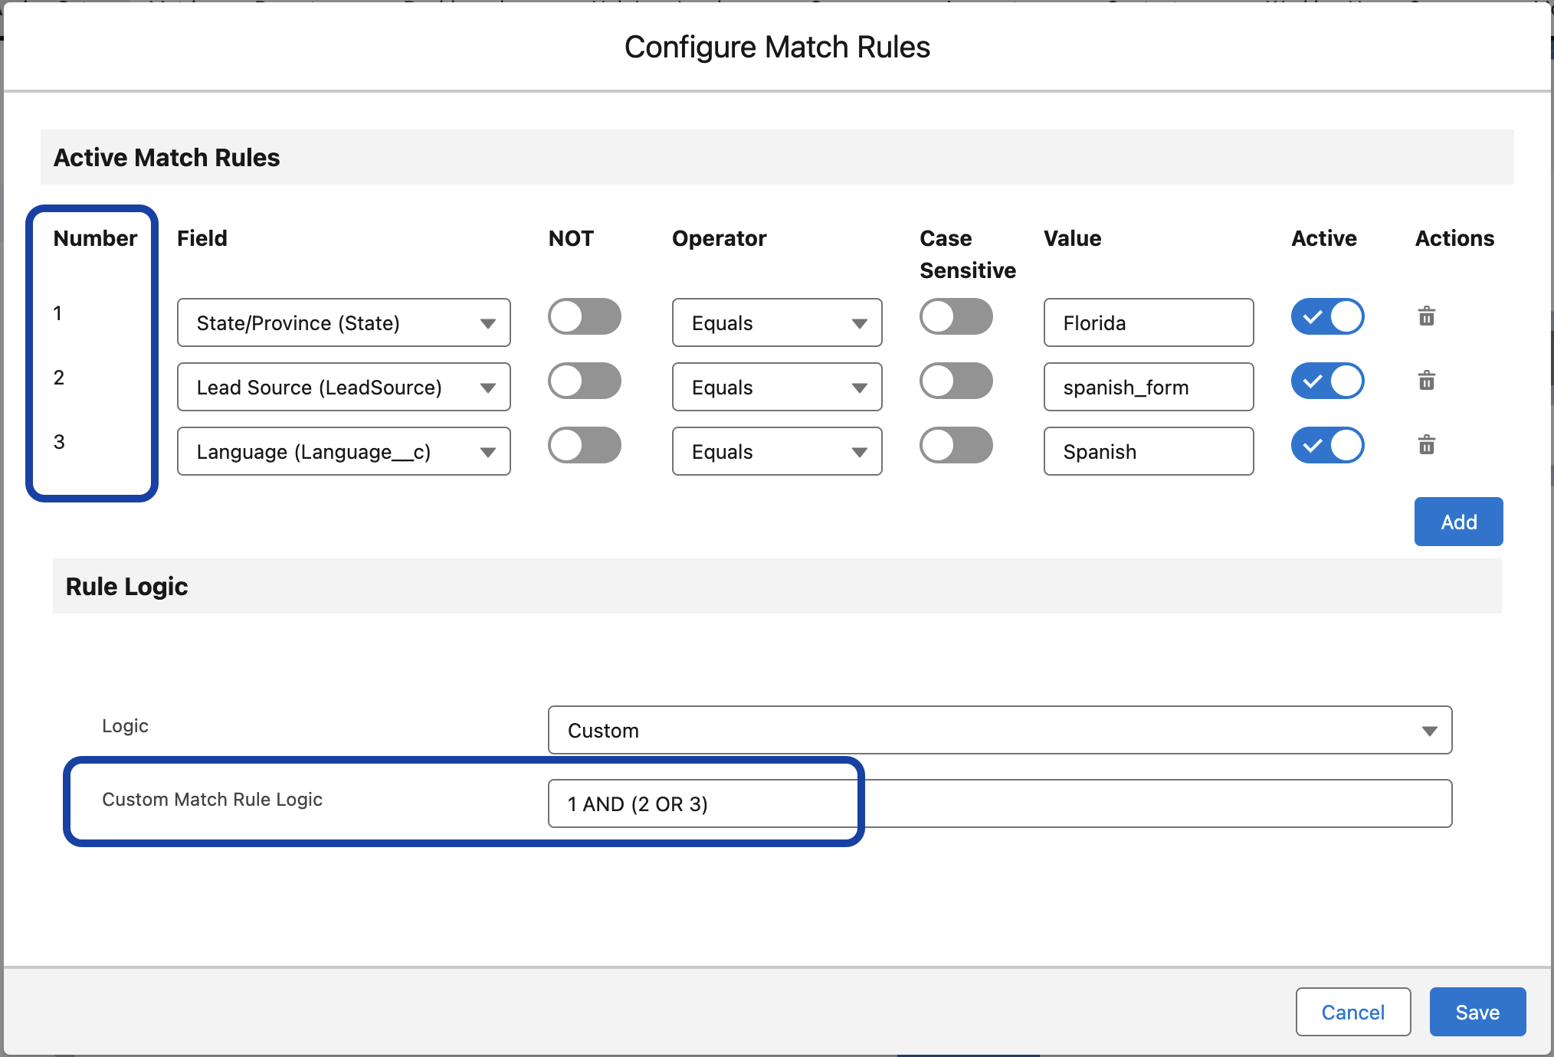Click rule number 1
This screenshot has height=1057, width=1554.
tap(57, 313)
